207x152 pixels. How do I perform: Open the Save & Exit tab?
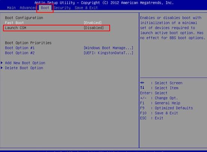tap(86, 8)
